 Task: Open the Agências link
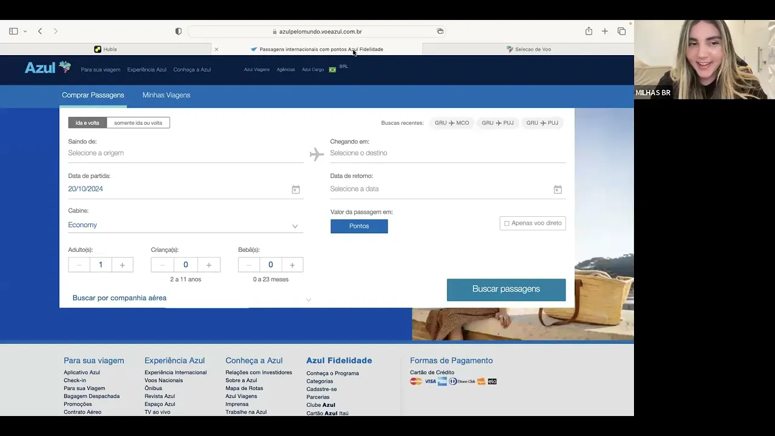coord(286,70)
